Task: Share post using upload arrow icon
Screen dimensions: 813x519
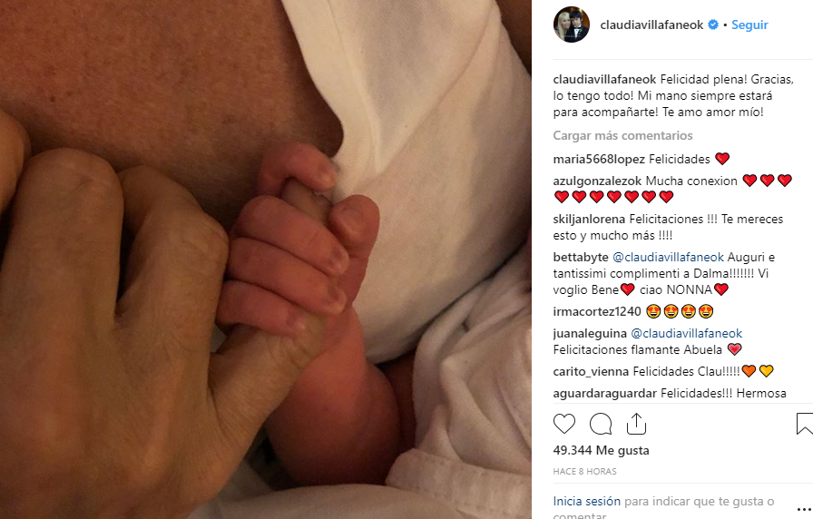Action: (636, 424)
